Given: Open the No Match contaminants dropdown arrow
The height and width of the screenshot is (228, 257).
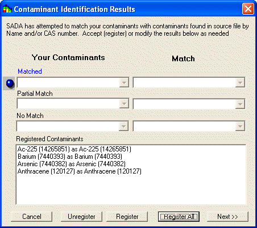Looking at the screenshot, I should tap(124, 126).
